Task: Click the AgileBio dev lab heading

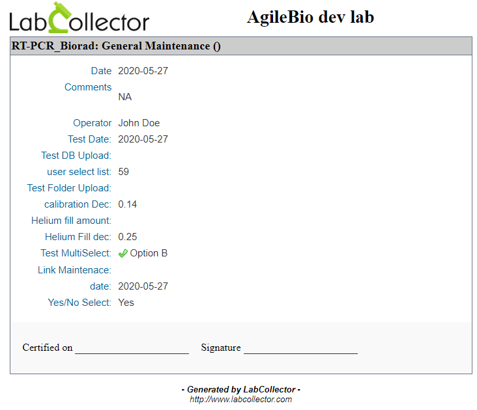Action: (310, 17)
